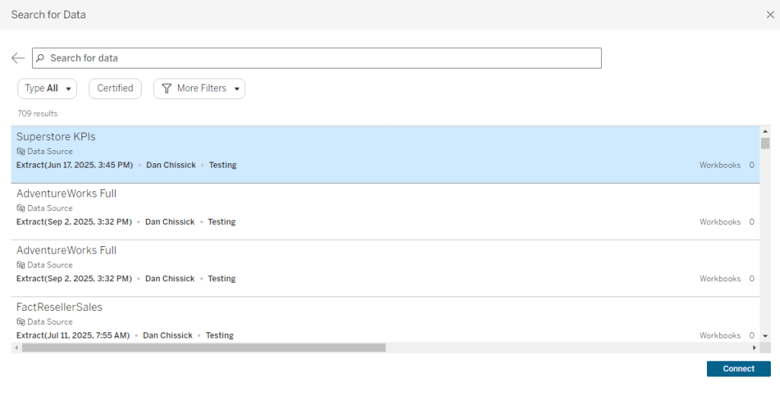This screenshot has width=780, height=410.
Task: Close the Search for Data dialog
Action: 769,14
